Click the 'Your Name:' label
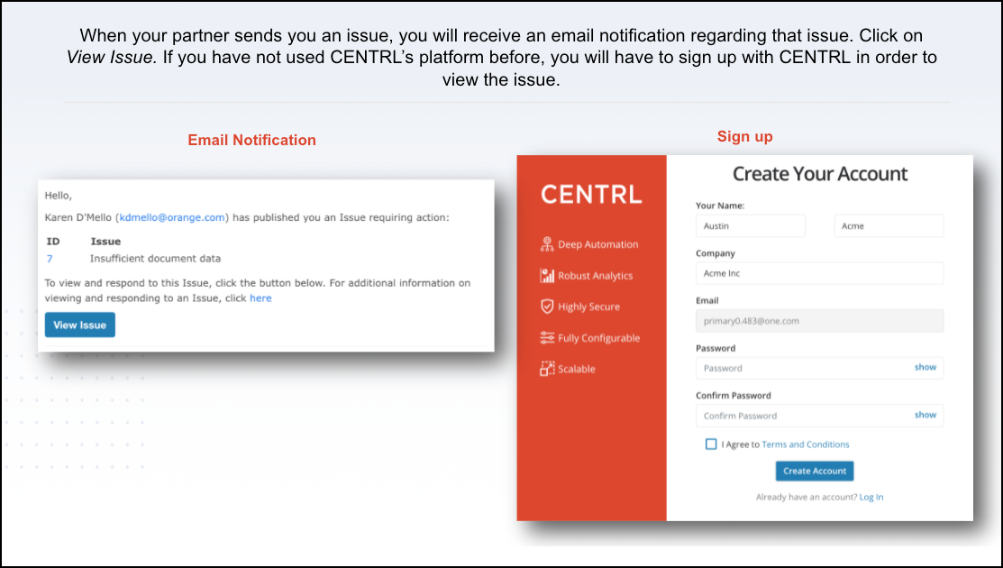Screen dimensions: 1003x568 [x=720, y=206]
